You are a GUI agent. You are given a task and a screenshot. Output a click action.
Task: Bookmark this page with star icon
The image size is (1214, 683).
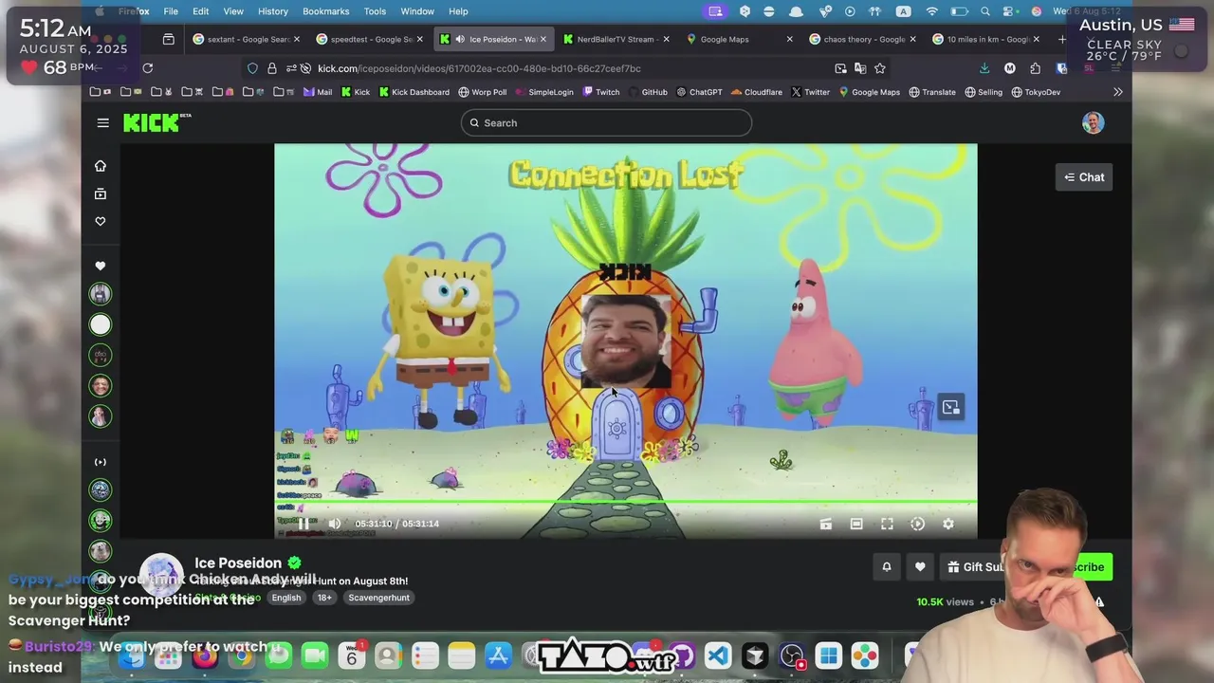point(880,68)
